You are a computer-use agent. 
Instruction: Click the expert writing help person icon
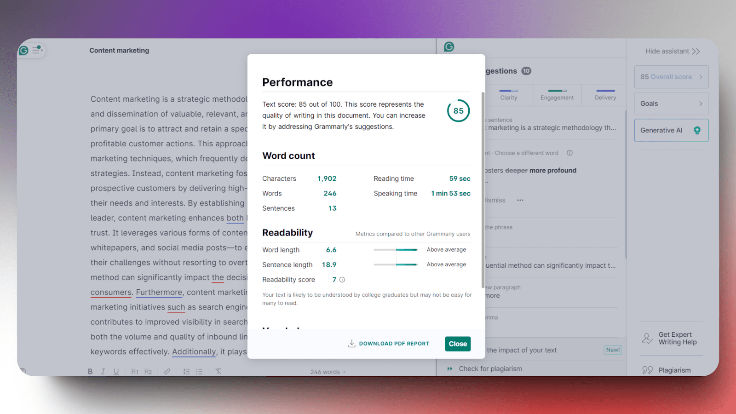click(x=647, y=339)
